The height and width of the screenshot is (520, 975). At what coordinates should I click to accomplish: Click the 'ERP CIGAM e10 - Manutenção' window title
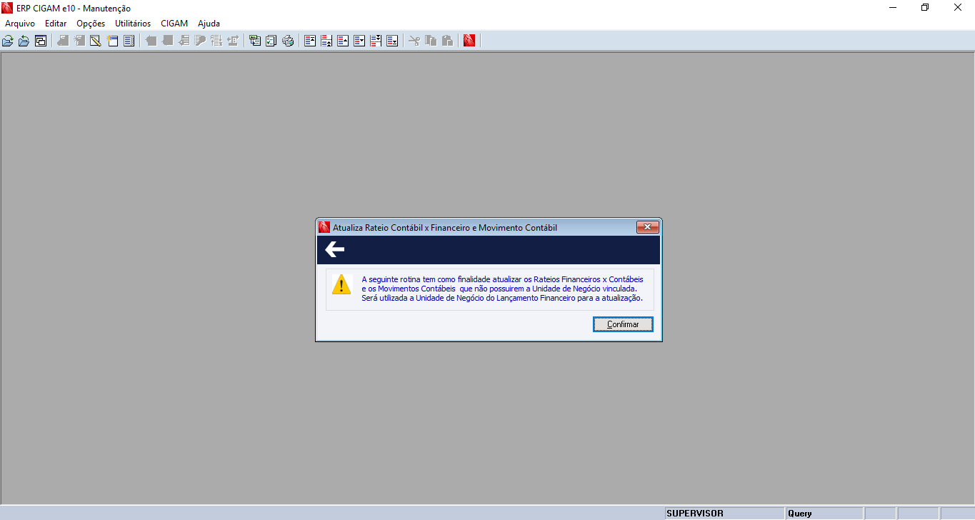[74, 9]
